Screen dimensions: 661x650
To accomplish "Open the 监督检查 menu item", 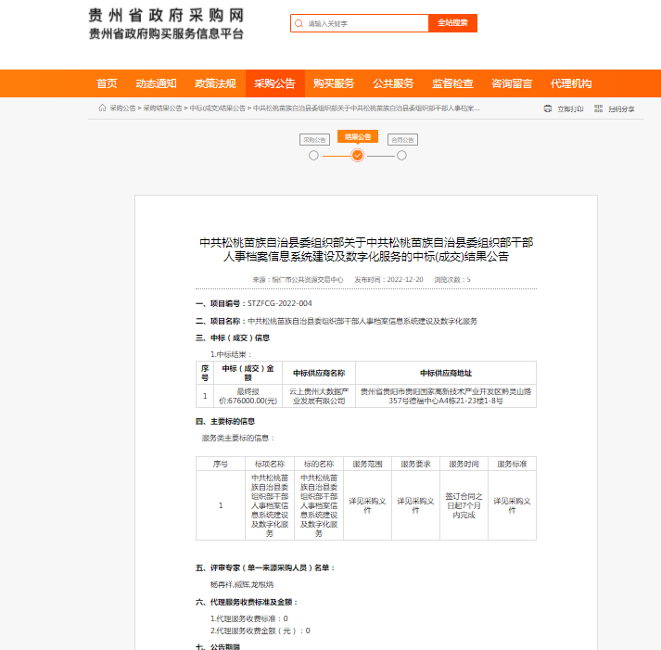I will [x=452, y=83].
